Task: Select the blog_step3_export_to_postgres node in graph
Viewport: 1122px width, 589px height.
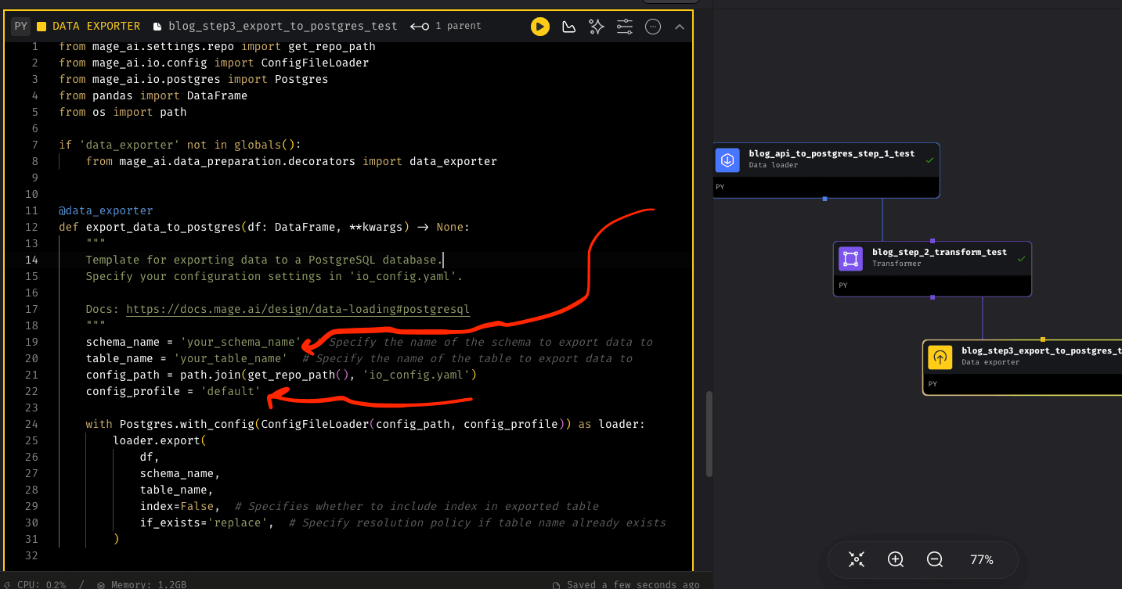Action: click(1023, 368)
